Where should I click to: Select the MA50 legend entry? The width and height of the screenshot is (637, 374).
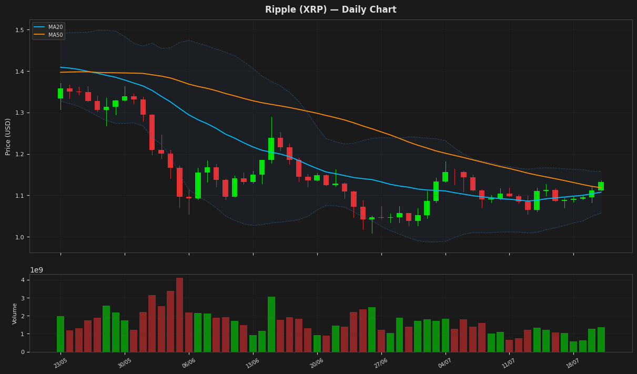tap(48, 35)
